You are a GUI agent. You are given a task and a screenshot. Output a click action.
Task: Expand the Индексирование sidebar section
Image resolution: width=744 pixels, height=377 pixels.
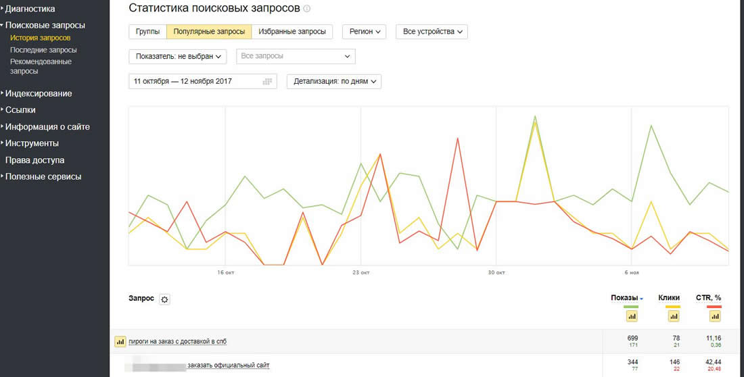point(39,94)
